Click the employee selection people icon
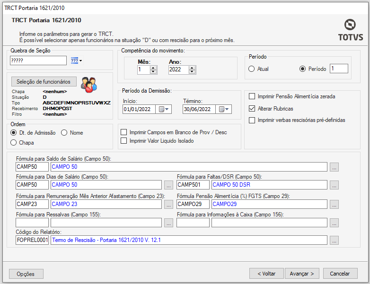 pos(88,84)
